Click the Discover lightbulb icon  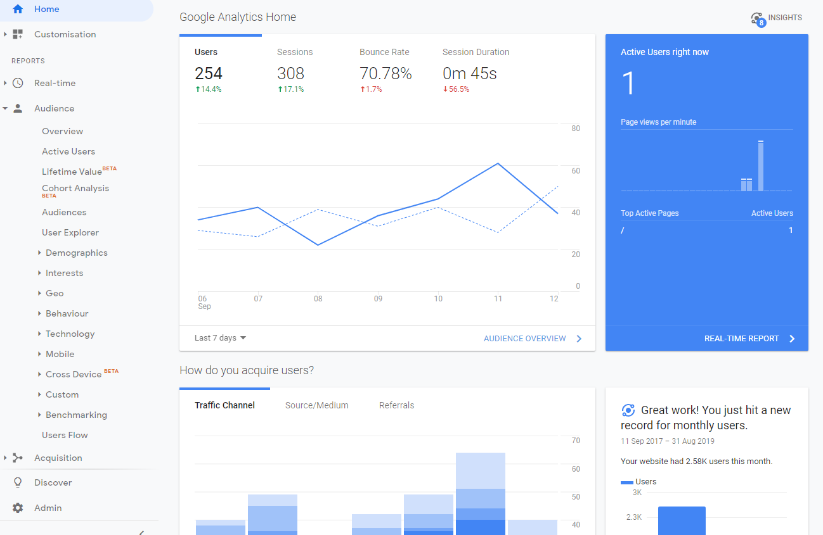(x=18, y=482)
